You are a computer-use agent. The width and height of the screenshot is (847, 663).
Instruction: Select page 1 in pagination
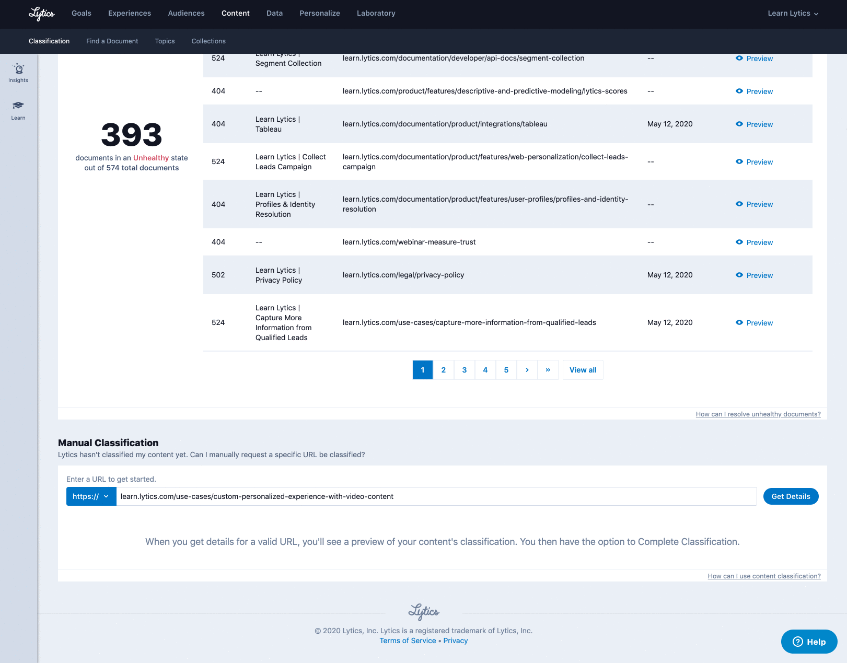423,370
